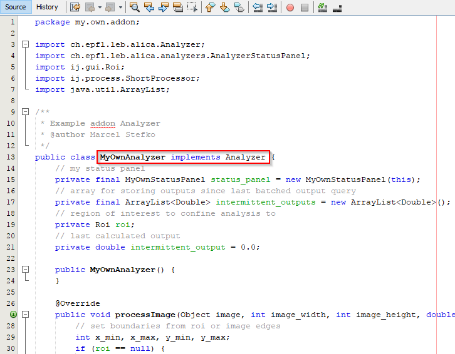Click 'x_min' variable on line 29
The width and height of the screenshot is (455, 354).
pyautogui.click(x=107, y=338)
